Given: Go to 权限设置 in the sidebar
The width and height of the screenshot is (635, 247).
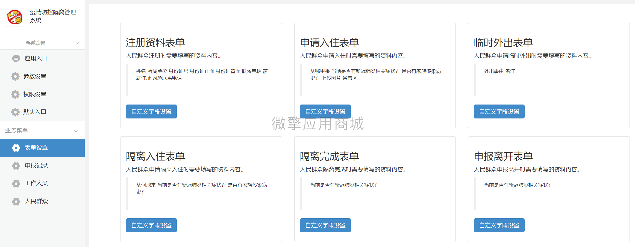Looking at the screenshot, I should tap(42, 94).
